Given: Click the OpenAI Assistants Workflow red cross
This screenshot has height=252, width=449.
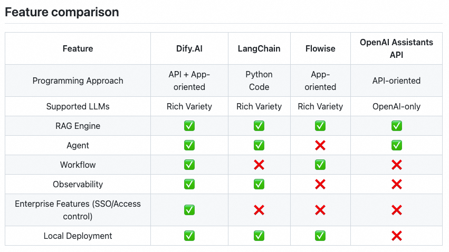Looking at the screenshot, I should [397, 165].
